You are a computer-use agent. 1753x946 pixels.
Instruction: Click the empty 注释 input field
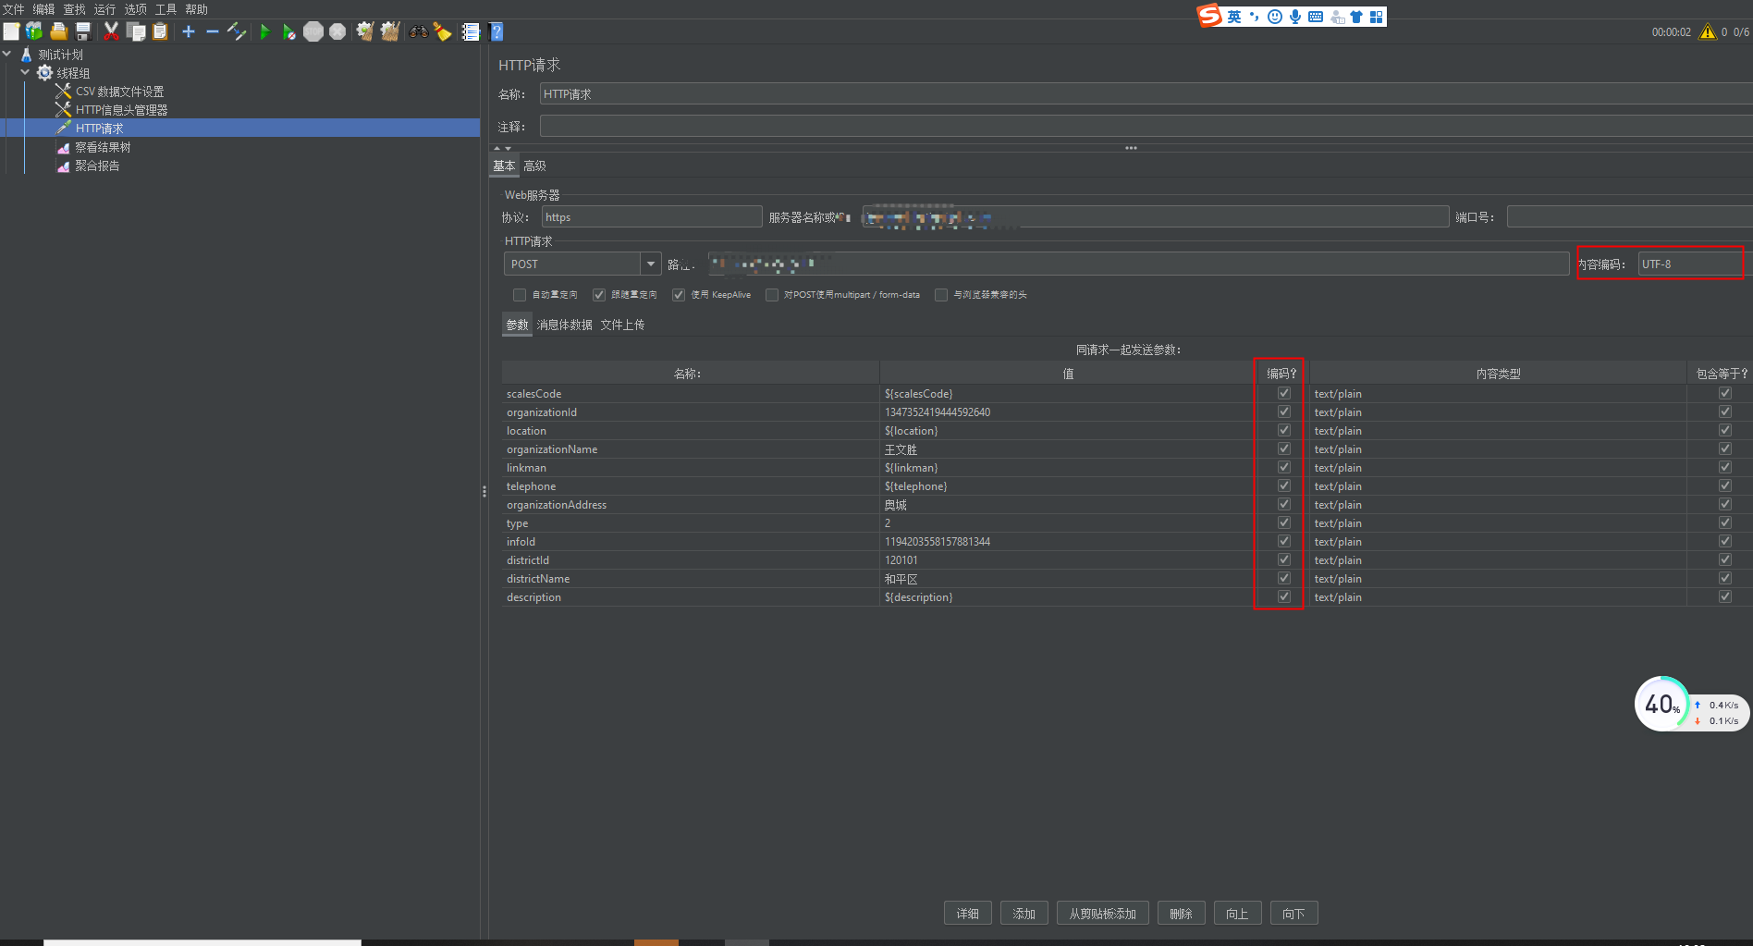(1146, 126)
